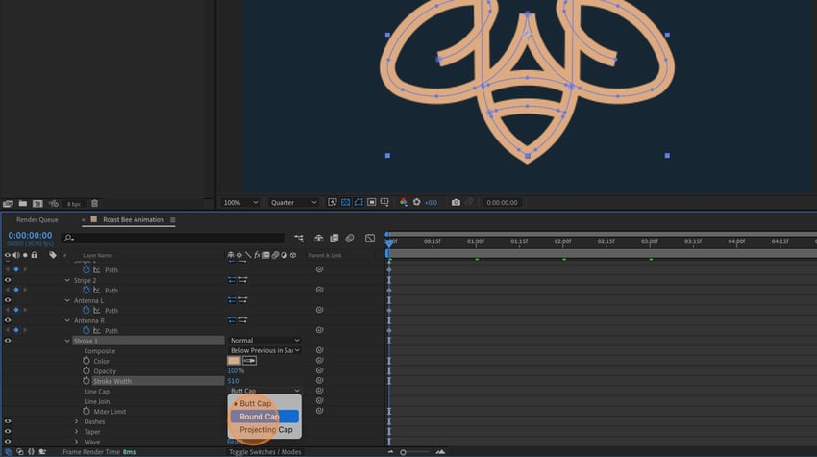The width and height of the screenshot is (817, 457).
Task: Click Toggle Switches / Modes button
Action: pyautogui.click(x=264, y=452)
